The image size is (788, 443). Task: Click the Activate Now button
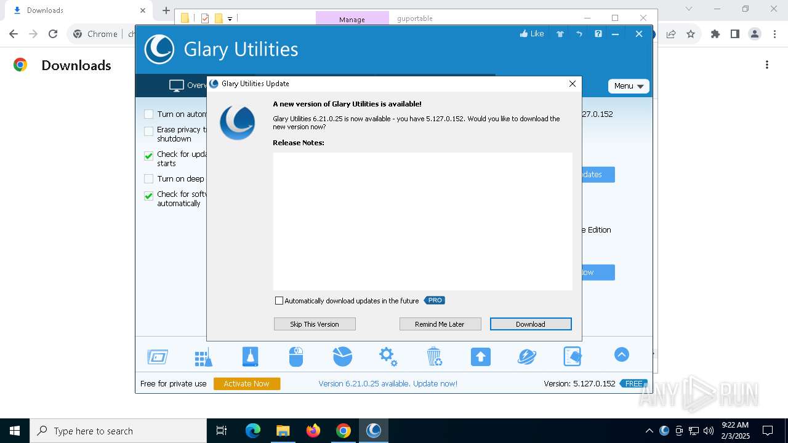click(x=247, y=383)
